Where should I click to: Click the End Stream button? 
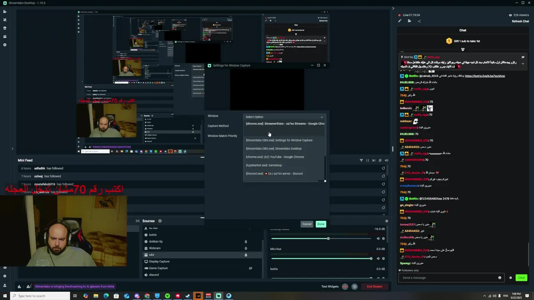coord(374,287)
